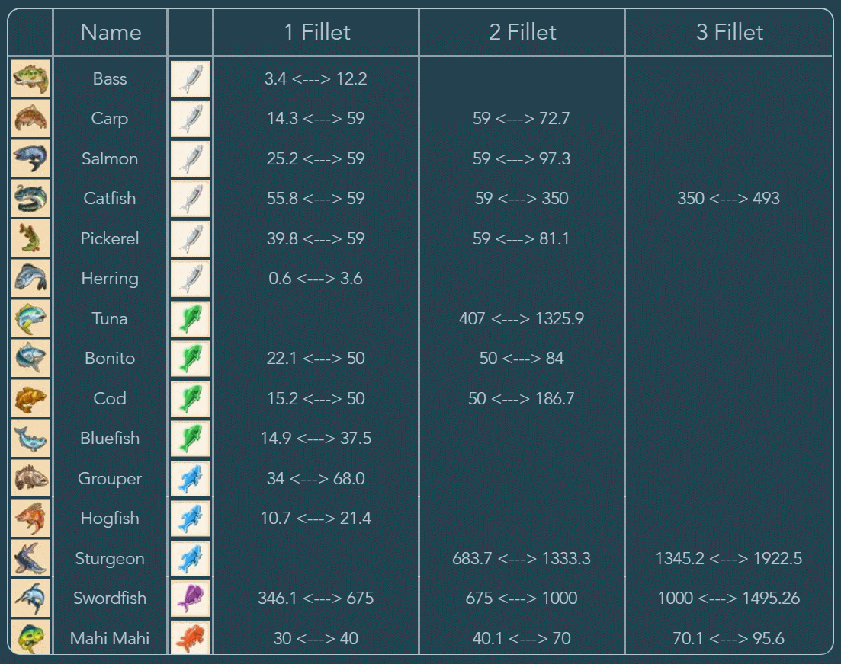Viewport: 841px width, 664px height.
Task: Click the green fillet icon beside Cod
Action: pyautogui.click(x=190, y=398)
